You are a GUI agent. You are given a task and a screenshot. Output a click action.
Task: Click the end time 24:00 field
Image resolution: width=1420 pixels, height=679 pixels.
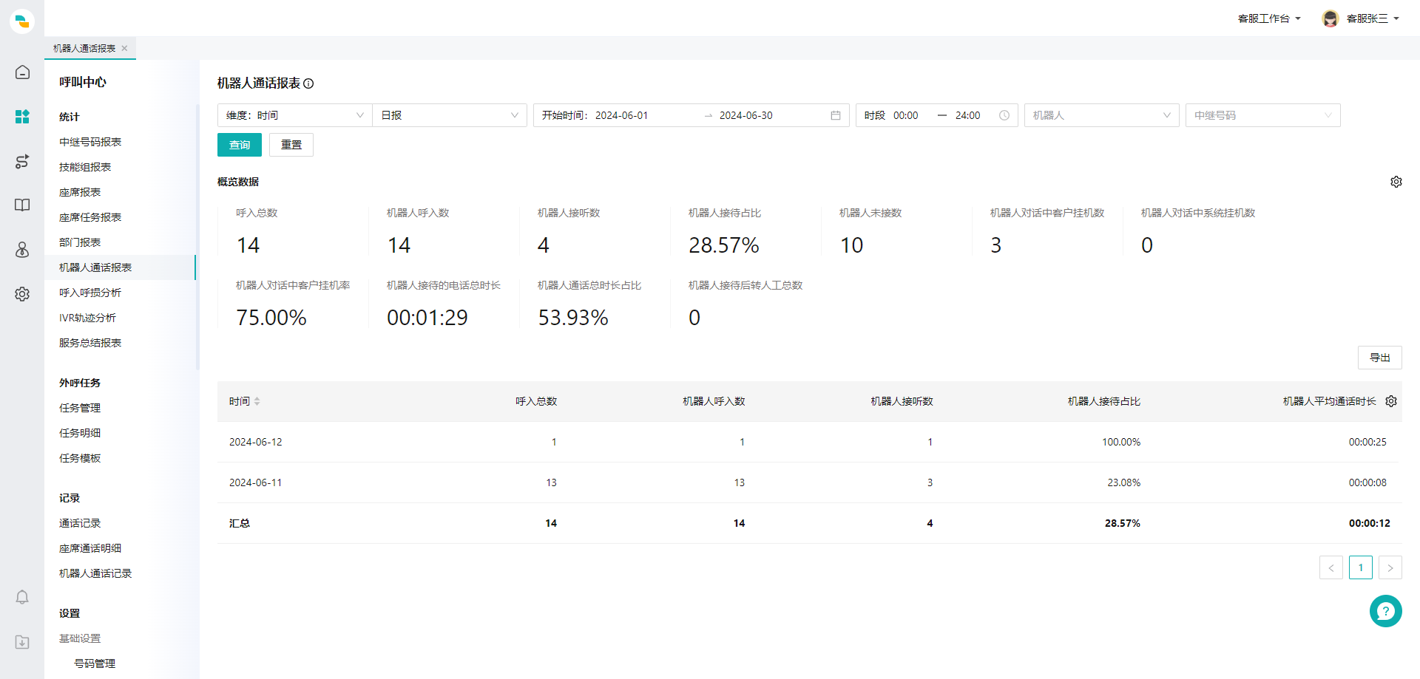point(967,115)
